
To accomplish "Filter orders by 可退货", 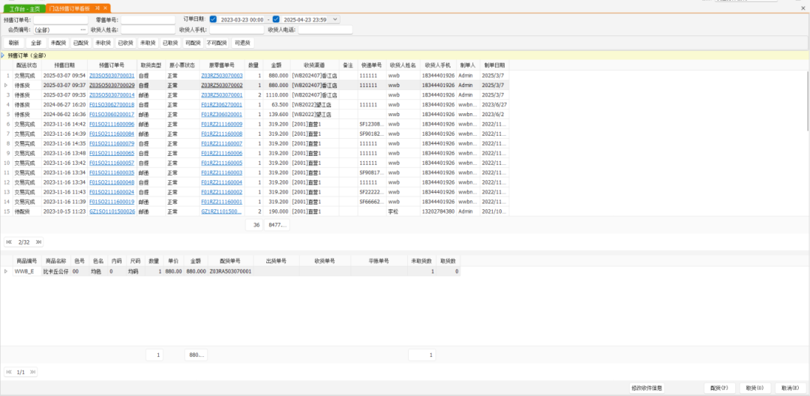I will [x=242, y=43].
